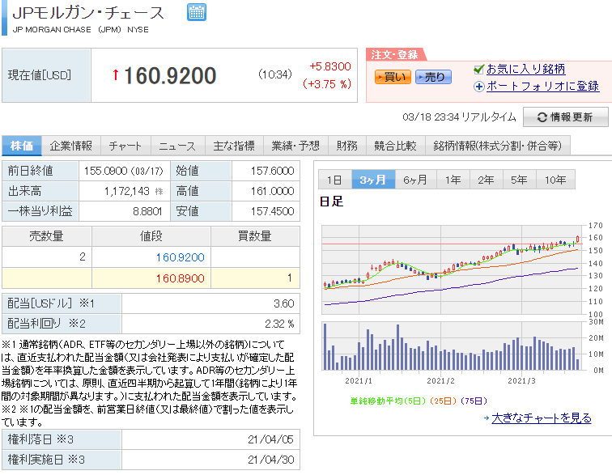The width and height of the screenshot is (612, 475).
Task: Open the 競合比較 tab
Action: 395,146
